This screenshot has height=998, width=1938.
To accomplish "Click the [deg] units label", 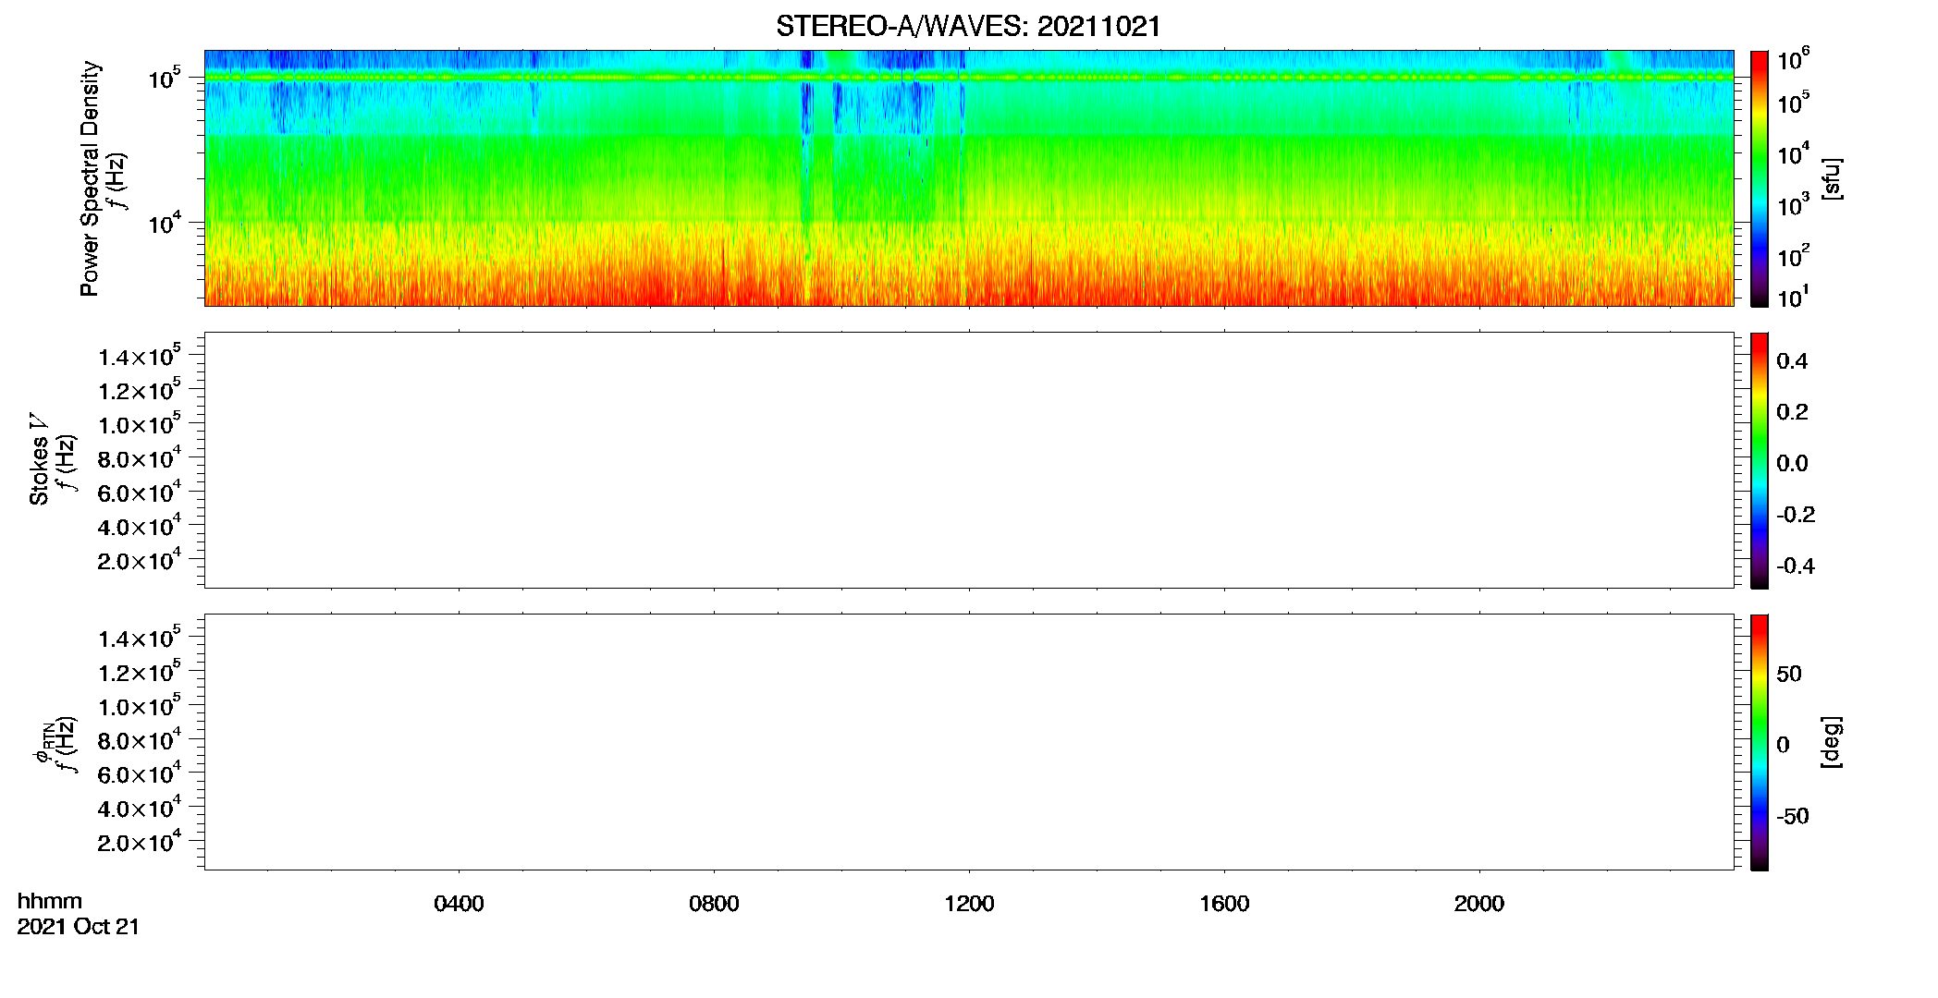I will pyautogui.click(x=1831, y=742).
